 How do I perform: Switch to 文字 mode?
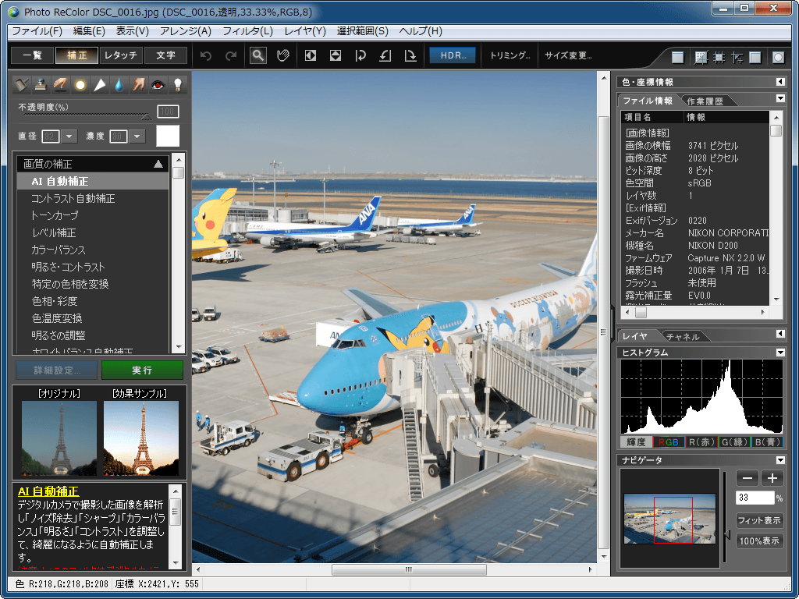pyautogui.click(x=165, y=55)
